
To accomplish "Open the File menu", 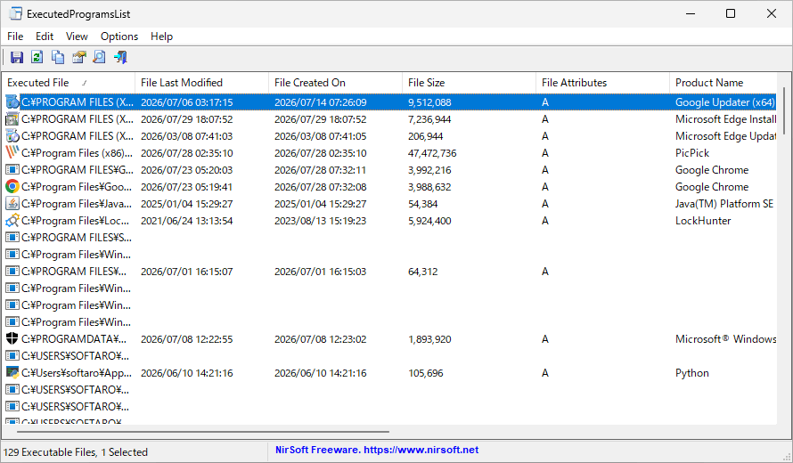I will point(15,37).
